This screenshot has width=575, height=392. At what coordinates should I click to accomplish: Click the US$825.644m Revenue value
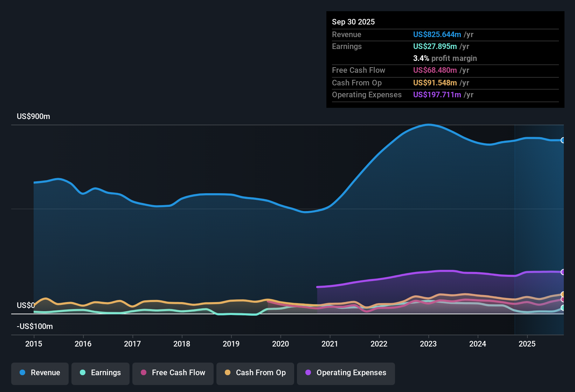(437, 34)
